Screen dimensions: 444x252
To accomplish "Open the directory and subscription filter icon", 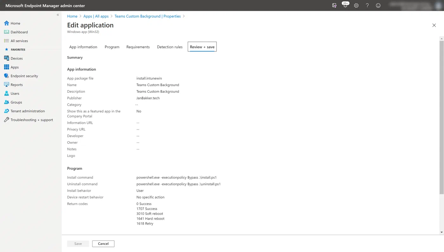I will [x=334, y=5].
